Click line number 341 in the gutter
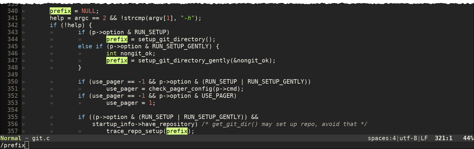This screenshot has width=474, height=149. pyautogui.click(x=13, y=18)
